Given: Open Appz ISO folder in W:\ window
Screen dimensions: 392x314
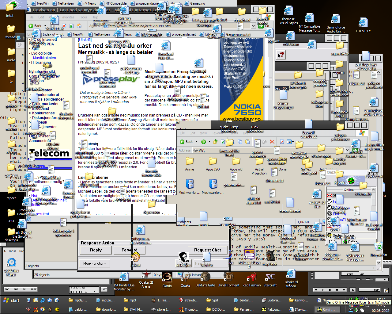Looking at the screenshot, I should point(213,164).
